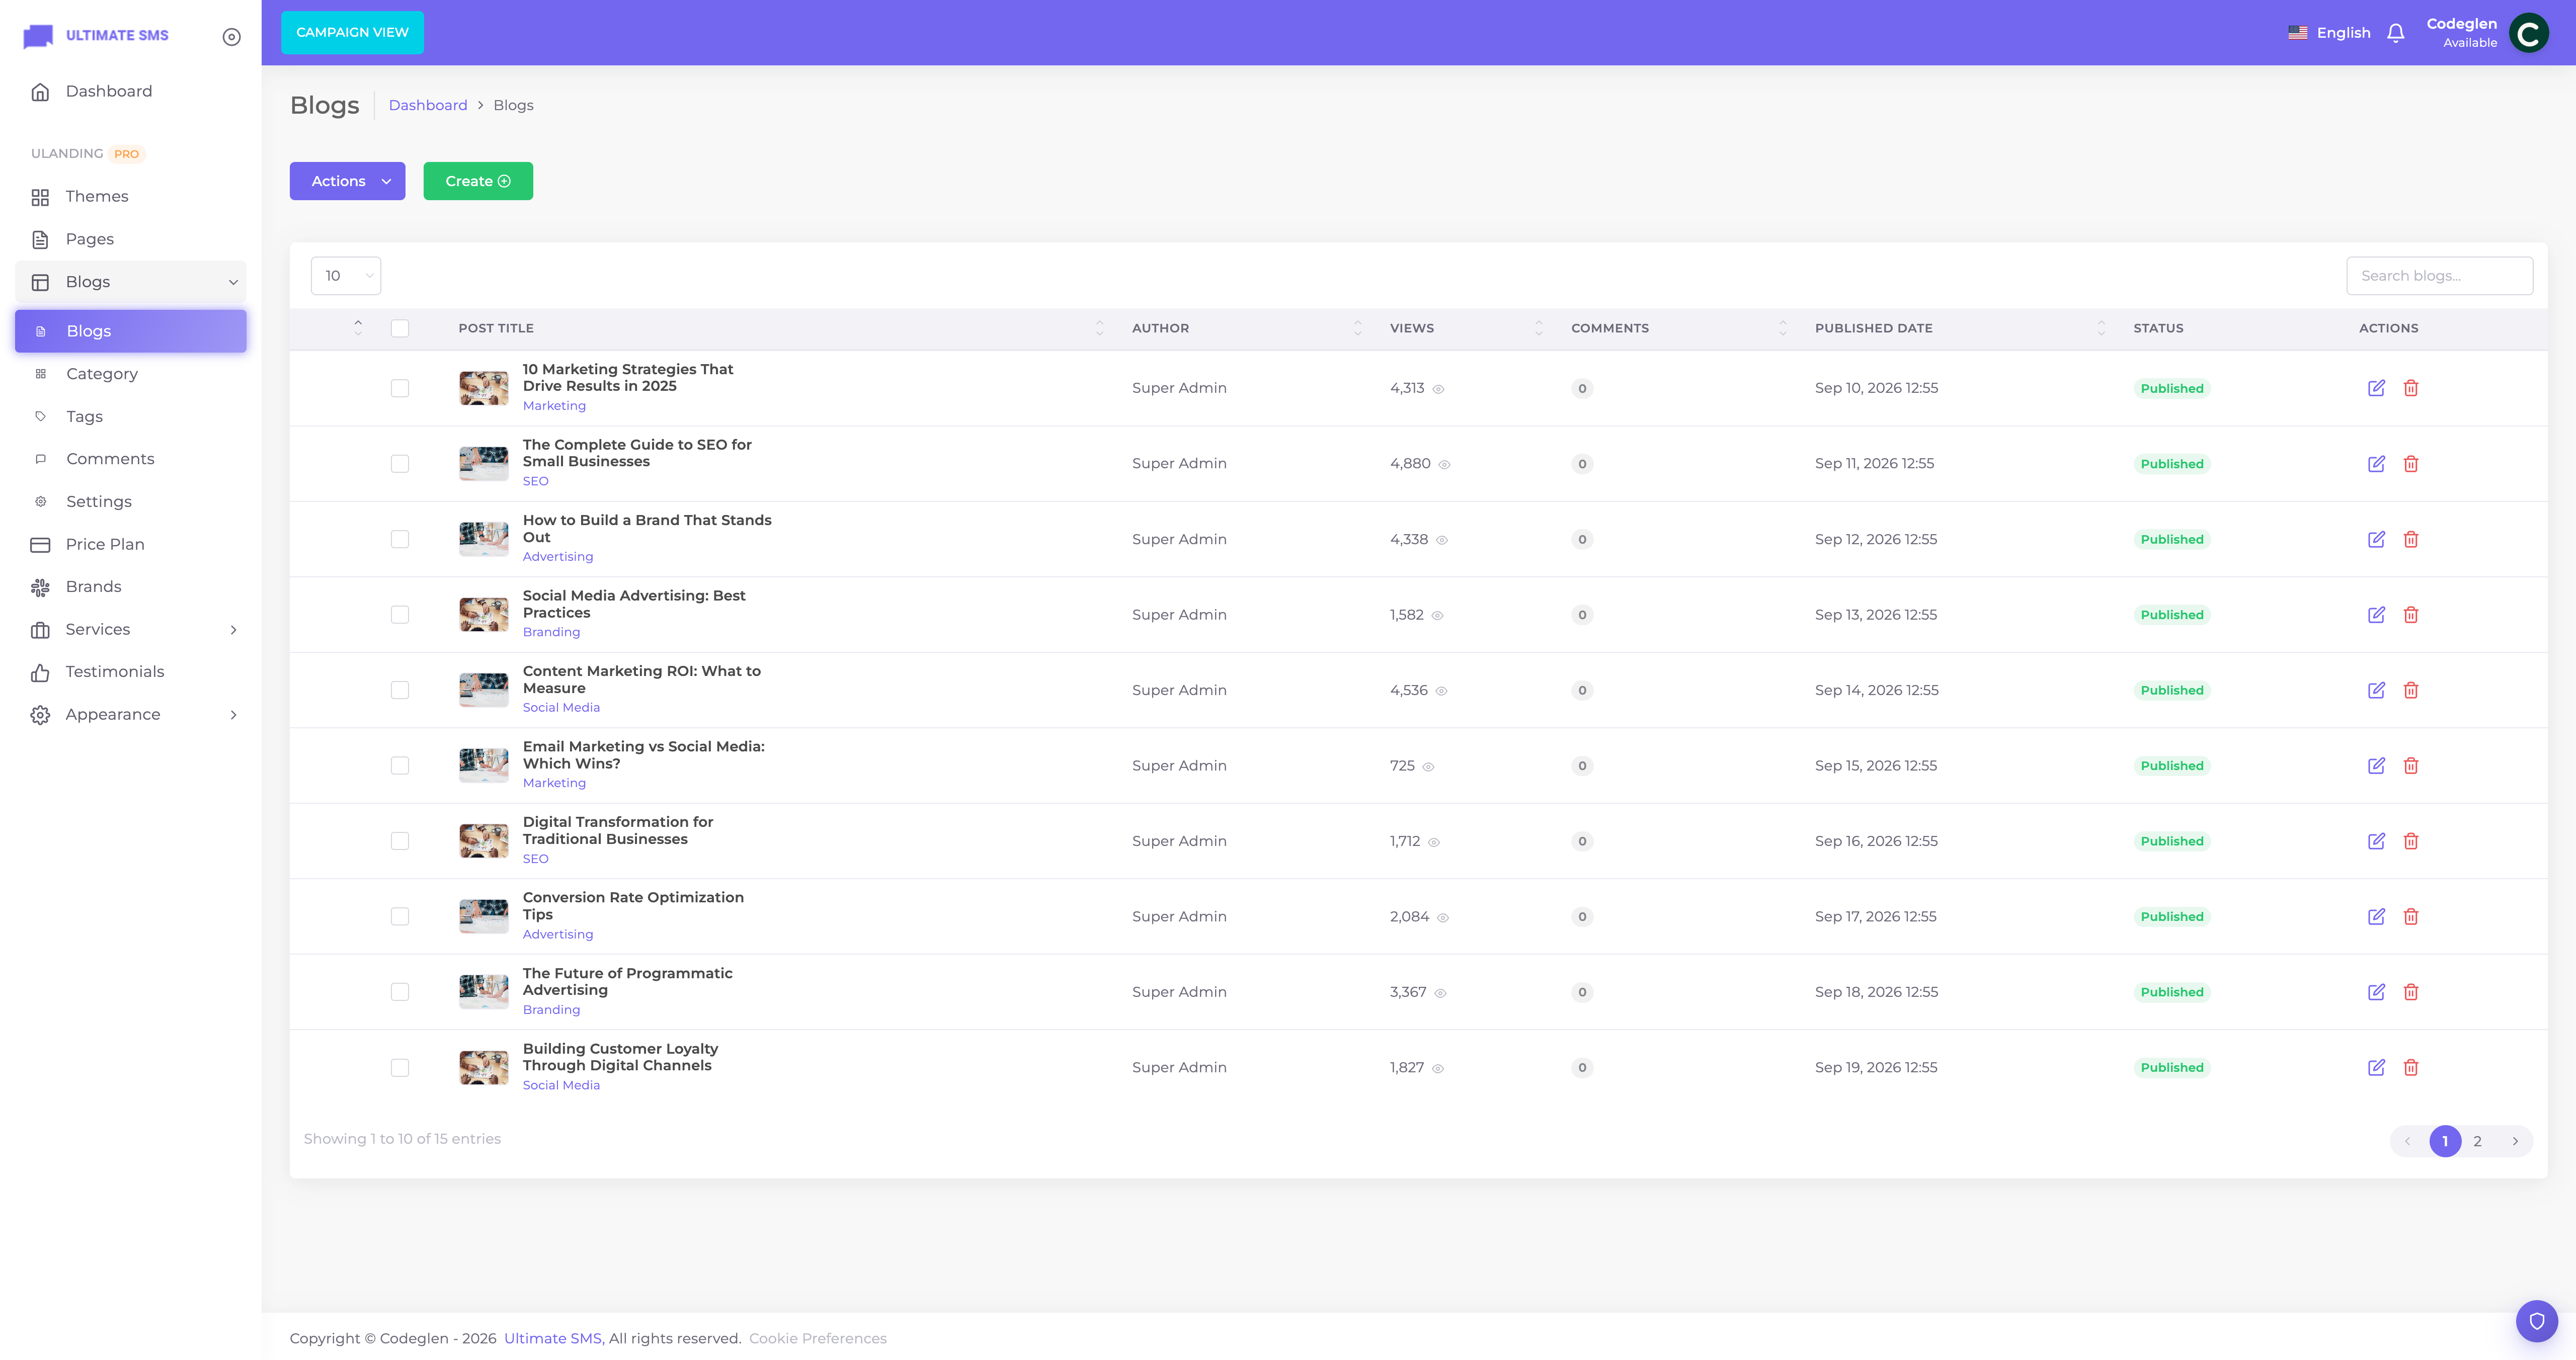Open the English language selector
Image resolution: width=2576 pixels, height=1360 pixels.
[x=2329, y=33]
